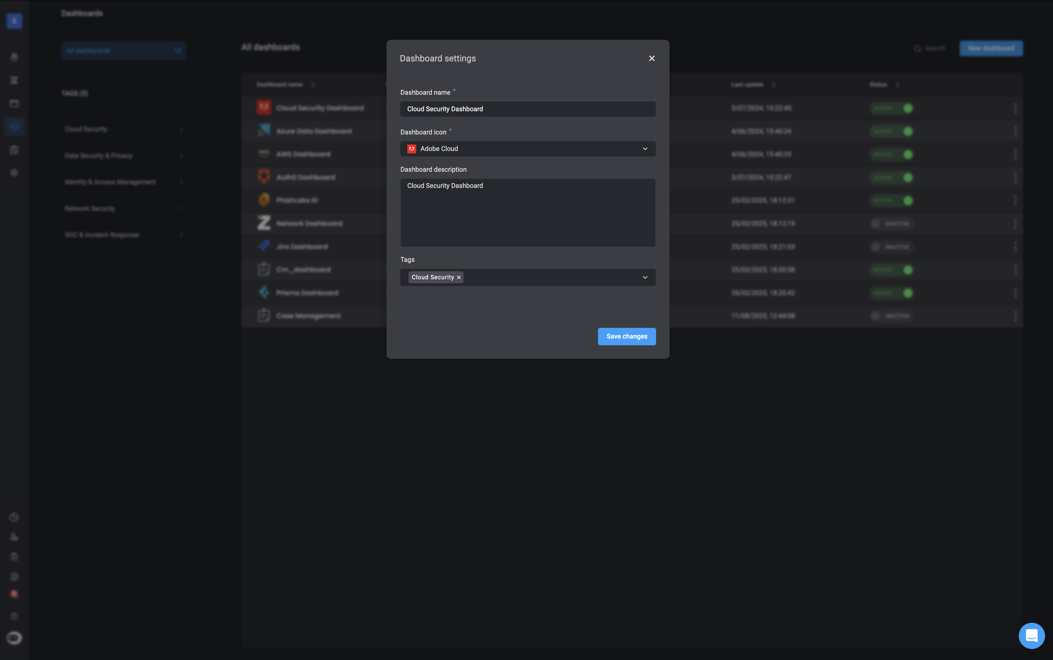1053x660 pixels.
Task: Open the Dashboard icon dropdown arrow
Action: [645, 149]
